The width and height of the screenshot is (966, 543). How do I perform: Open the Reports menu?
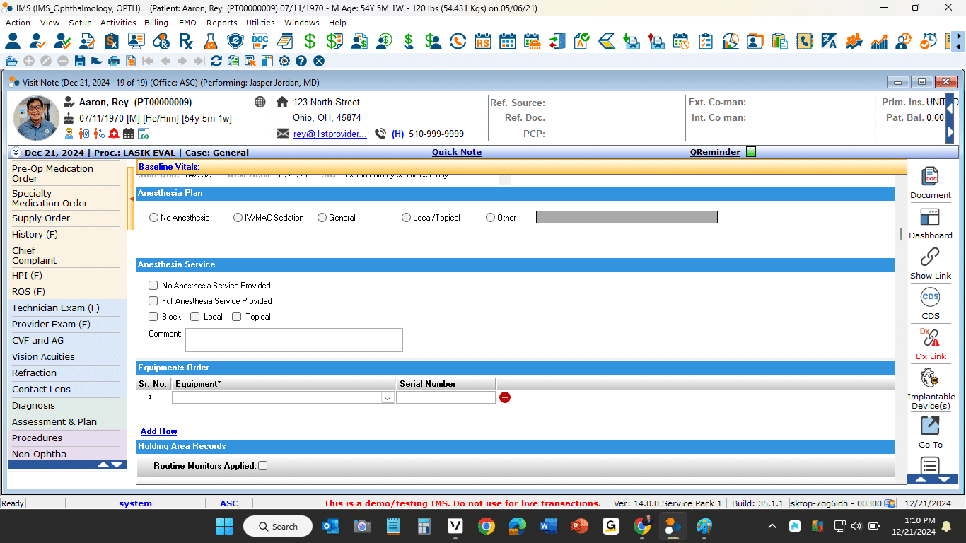[221, 23]
